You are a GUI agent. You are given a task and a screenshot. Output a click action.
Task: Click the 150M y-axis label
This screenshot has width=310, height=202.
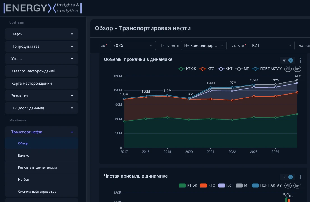pyautogui.click(x=118, y=76)
